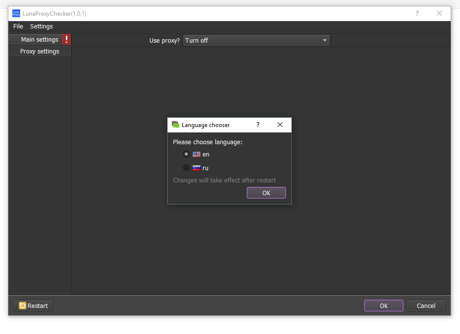
Task: Open the File menu
Action: point(18,26)
